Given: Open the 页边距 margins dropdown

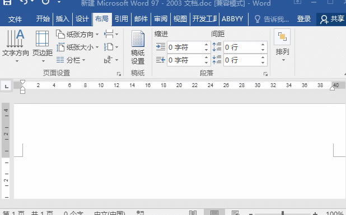Looking at the screenshot, I should click(x=43, y=46).
